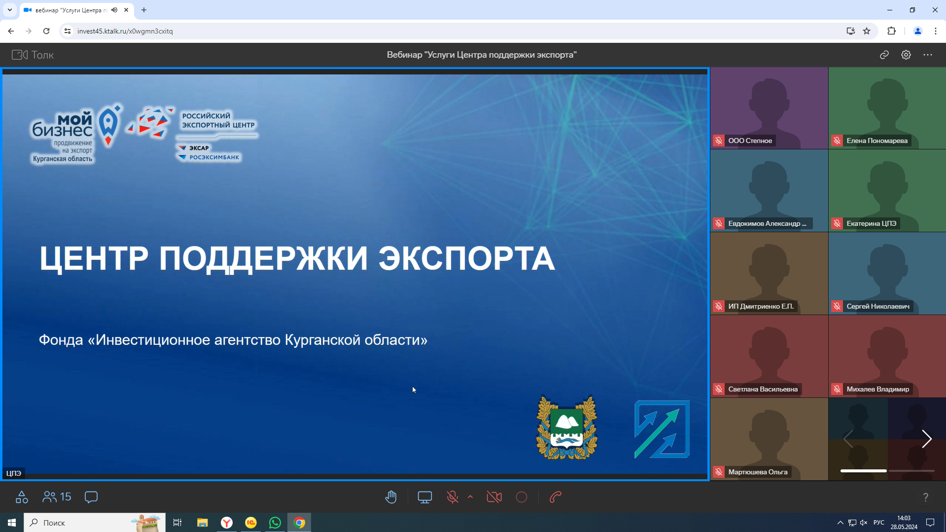Open webinar settings gear
The height and width of the screenshot is (532, 946).
coord(906,55)
